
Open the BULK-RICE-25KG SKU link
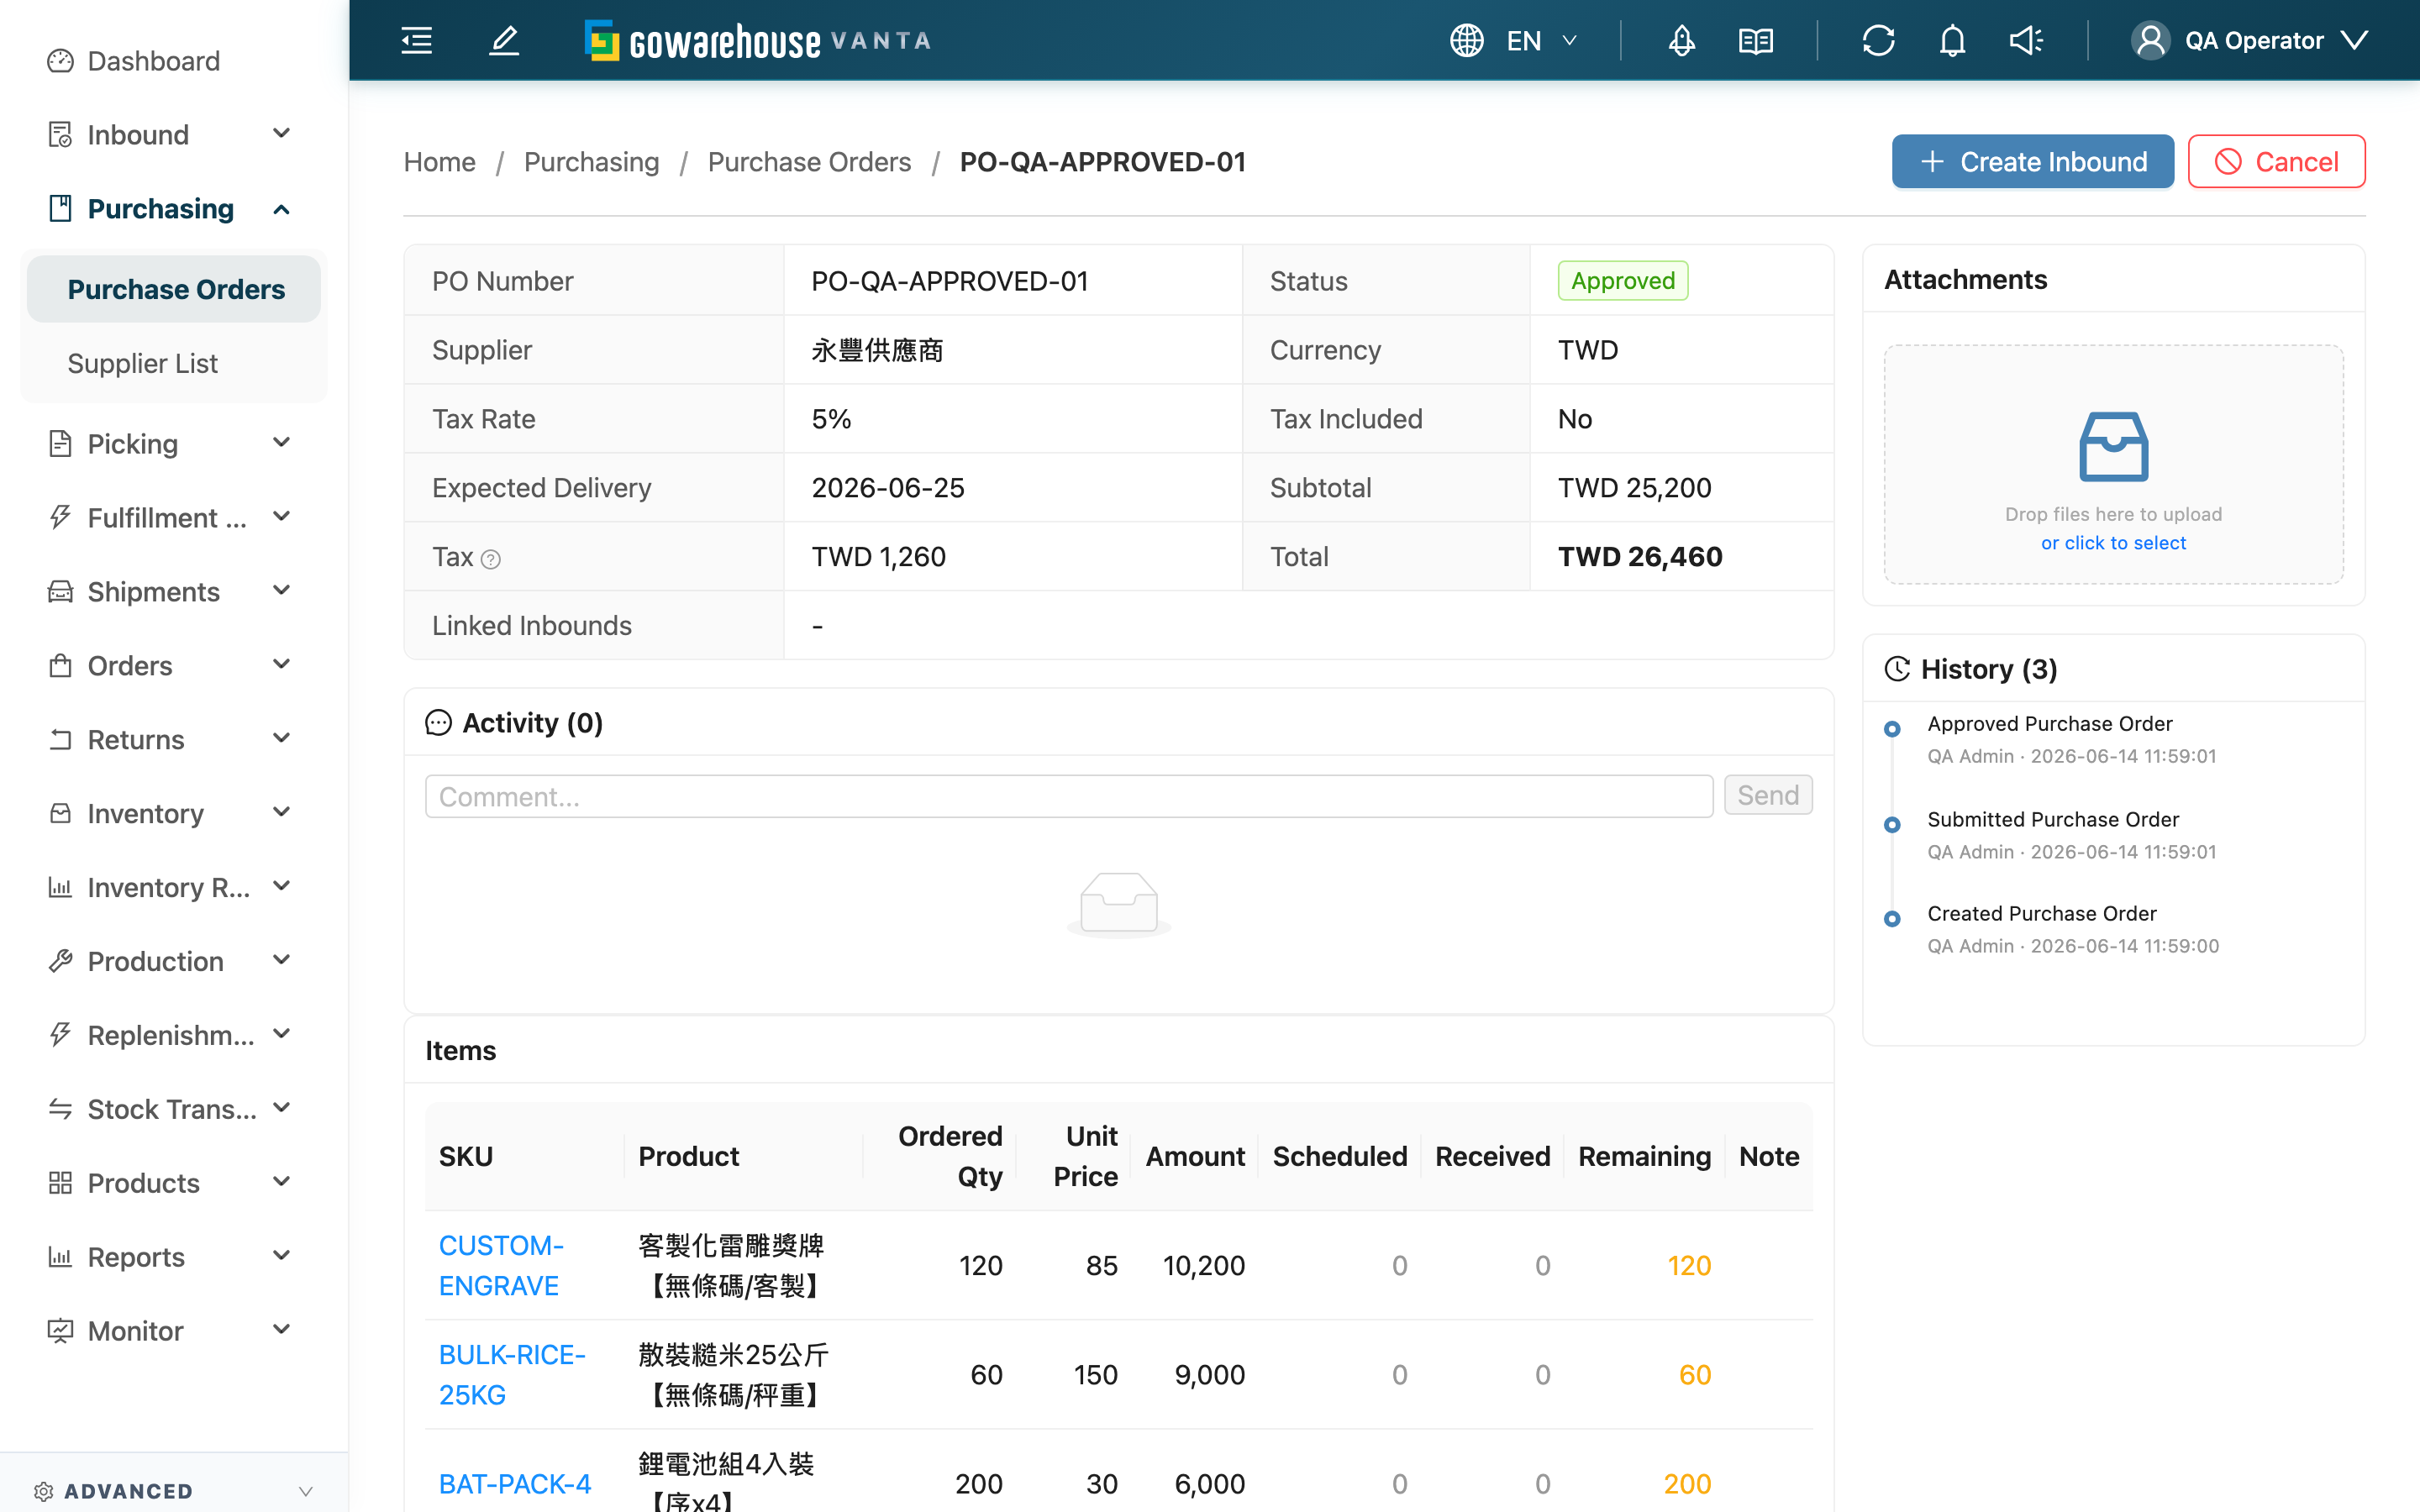click(x=512, y=1374)
